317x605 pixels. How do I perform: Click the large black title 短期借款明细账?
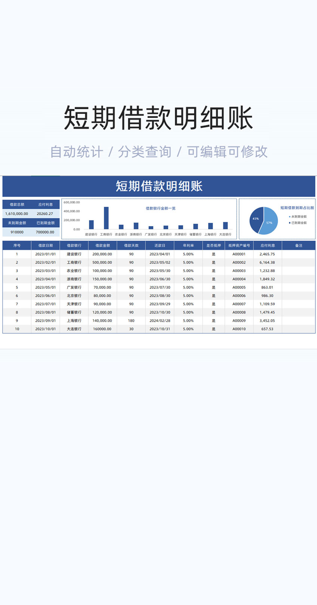[x=158, y=118]
